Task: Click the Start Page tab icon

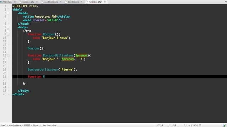Action: pos(1,2)
